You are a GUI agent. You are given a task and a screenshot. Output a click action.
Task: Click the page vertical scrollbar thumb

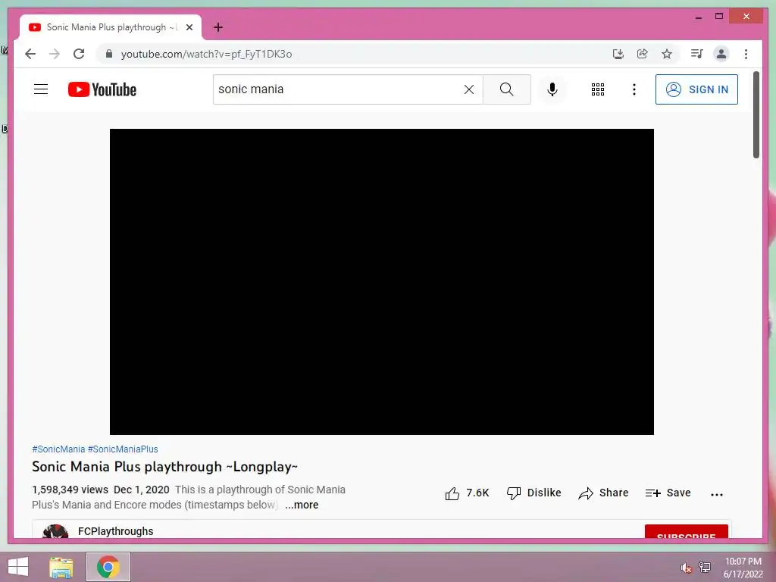click(x=756, y=115)
